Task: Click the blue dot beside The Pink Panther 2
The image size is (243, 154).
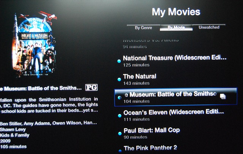Action: 120,151
